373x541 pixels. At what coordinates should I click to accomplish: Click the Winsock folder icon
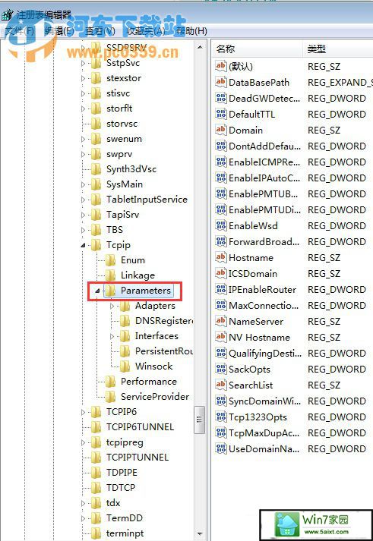(125, 366)
